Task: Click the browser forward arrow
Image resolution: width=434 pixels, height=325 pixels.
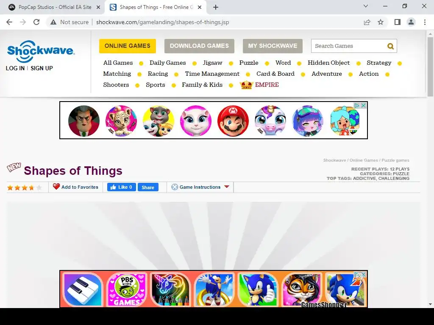Action: (23, 22)
